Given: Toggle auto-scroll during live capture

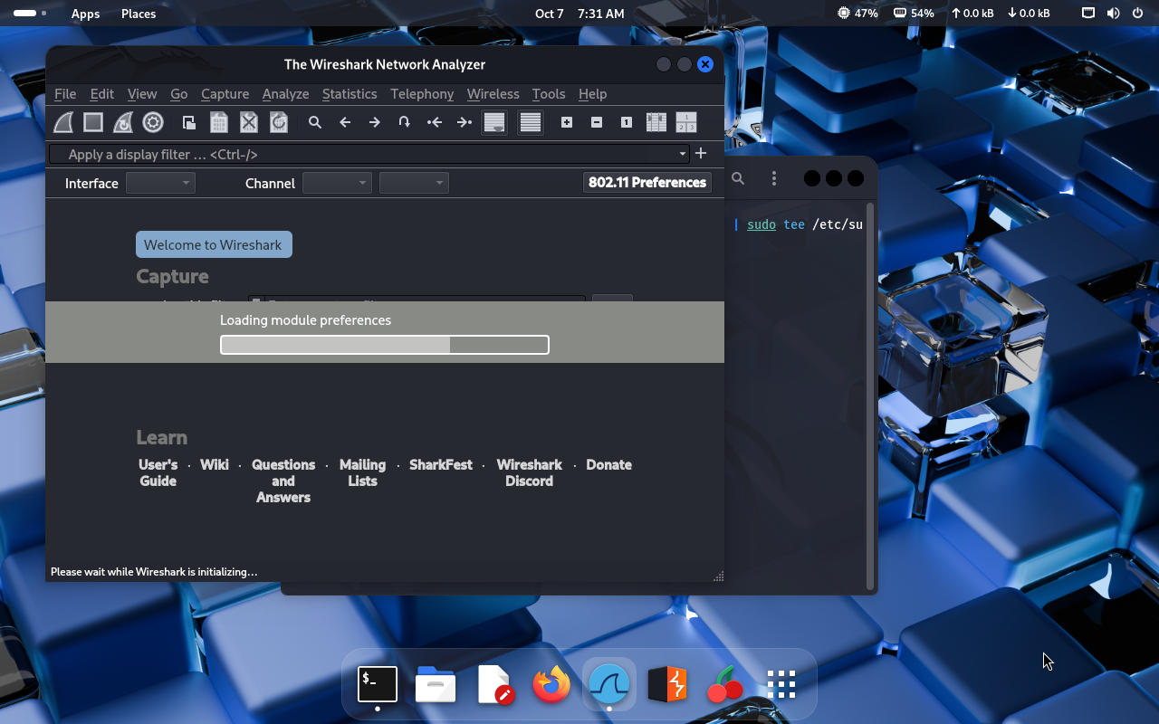Looking at the screenshot, I should (494, 122).
